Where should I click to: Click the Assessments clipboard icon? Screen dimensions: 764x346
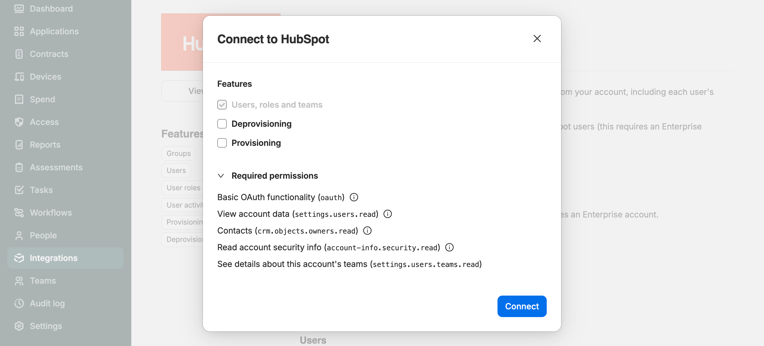pyautogui.click(x=19, y=167)
